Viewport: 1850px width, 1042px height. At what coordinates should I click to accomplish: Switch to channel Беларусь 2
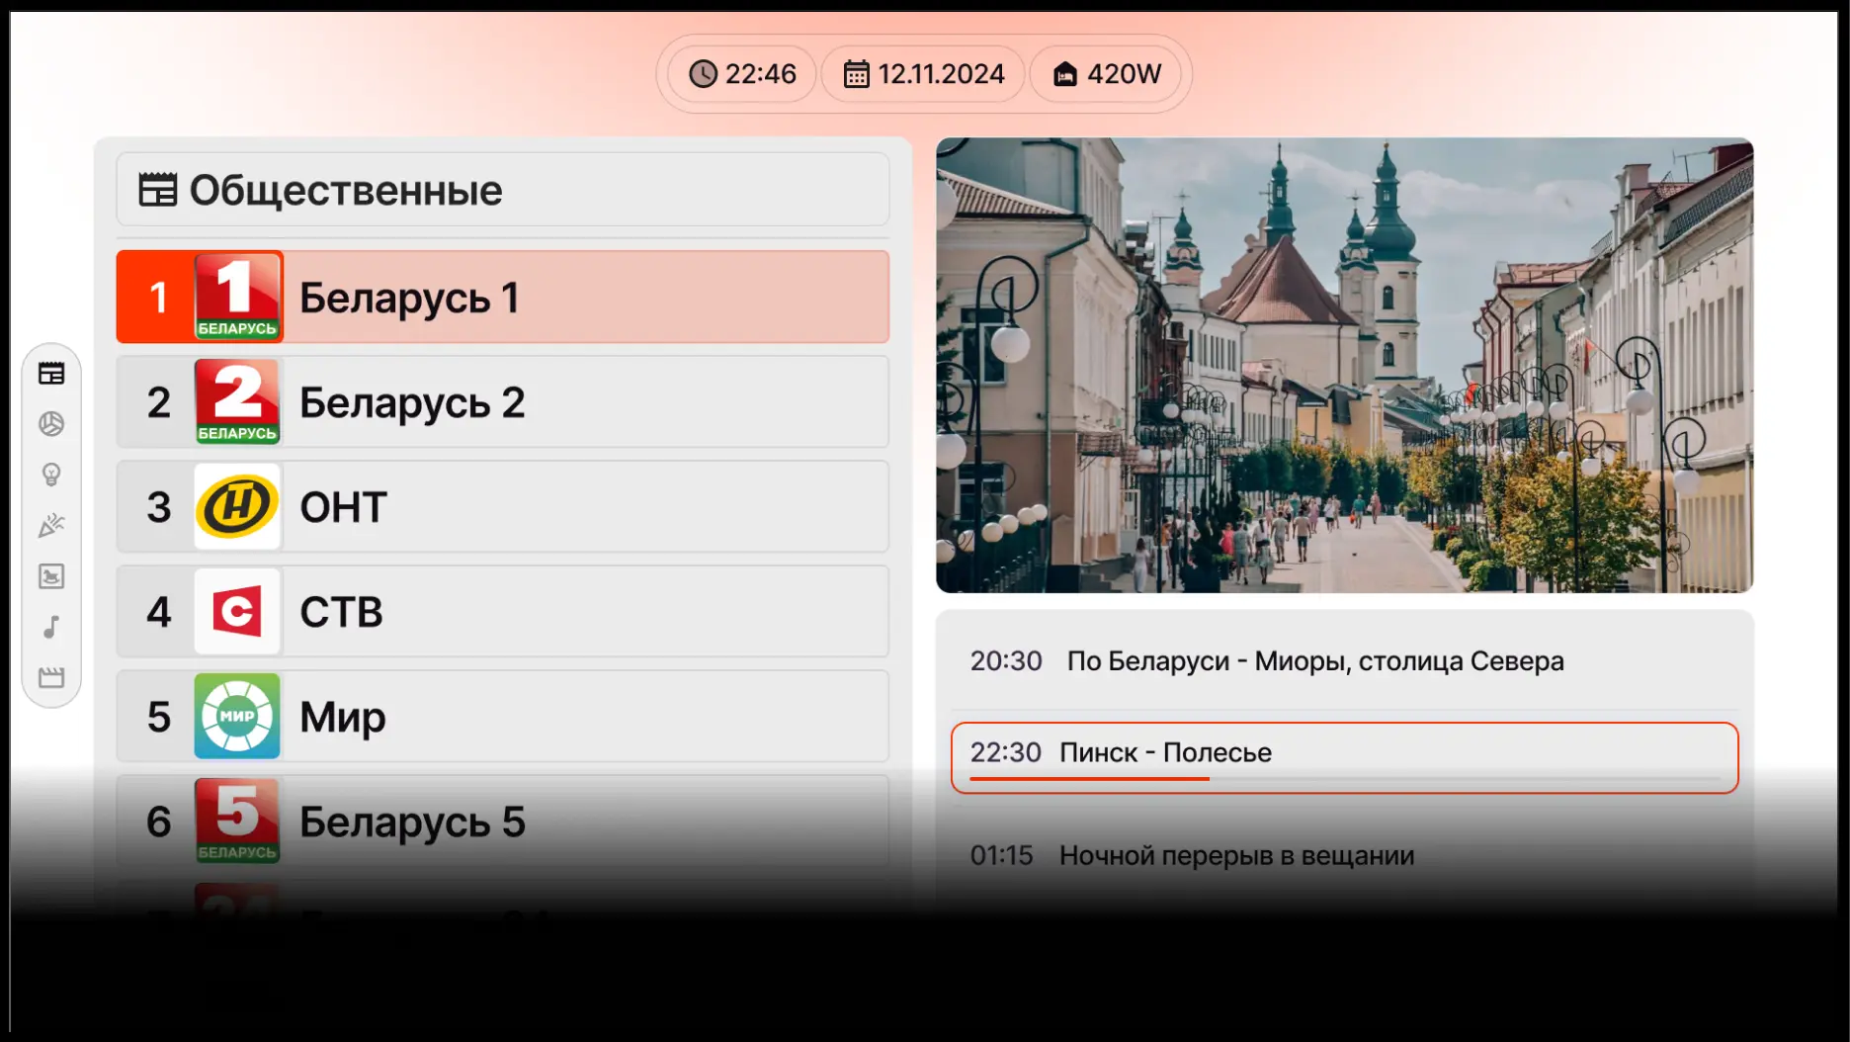(x=502, y=402)
